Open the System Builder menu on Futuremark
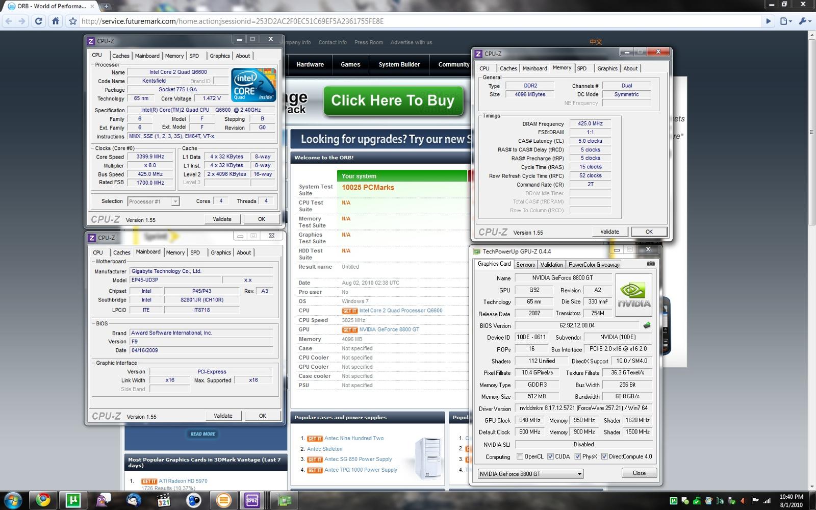 pyautogui.click(x=399, y=64)
